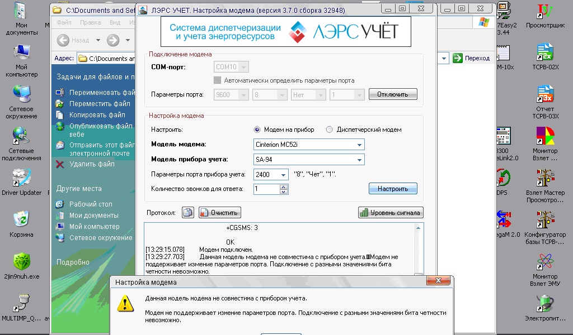This screenshot has width=573, height=335.
Task: Open Отчет ТСРВ-03X desktop shortcut
Action: pyautogui.click(x=545, y=102)
